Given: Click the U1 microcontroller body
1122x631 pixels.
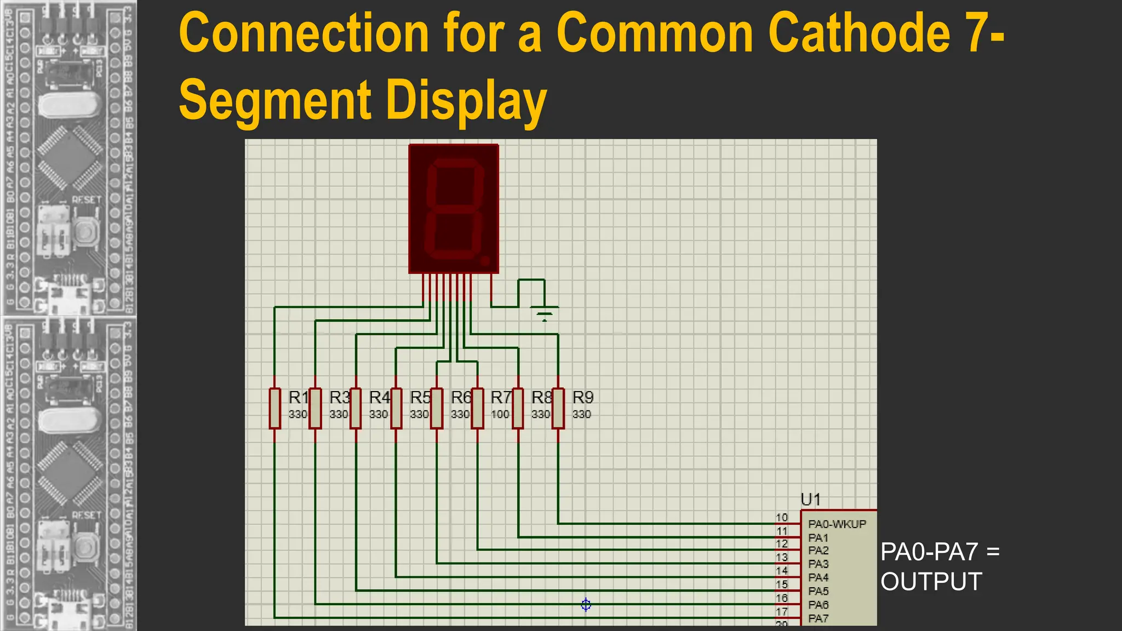Looking at the screenshot, I should coord(839,568).
